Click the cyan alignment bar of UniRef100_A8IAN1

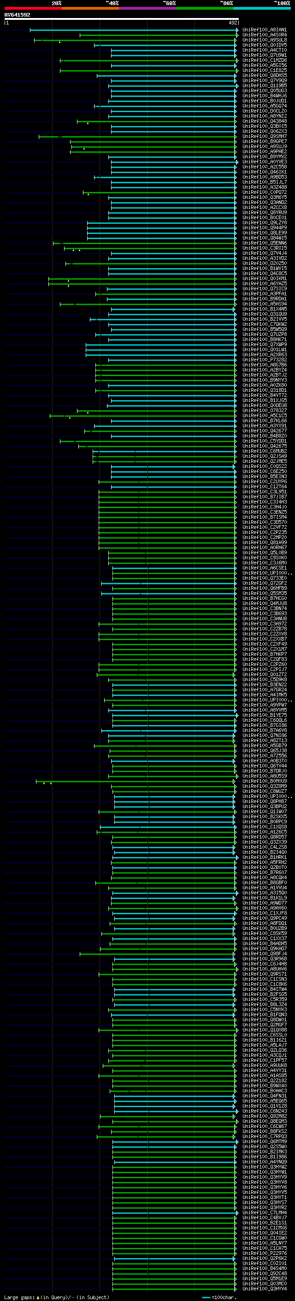pos(134,30)
